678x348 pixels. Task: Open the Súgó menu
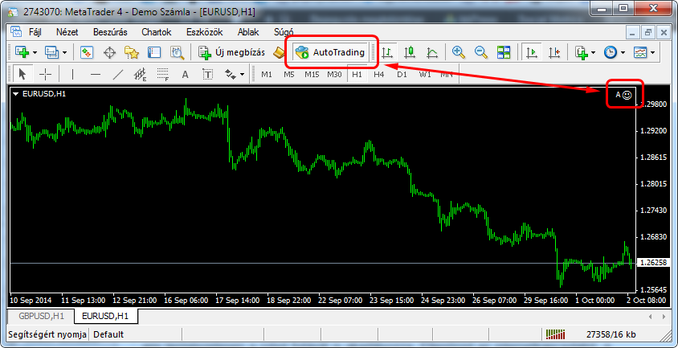[x=284, y=32]
